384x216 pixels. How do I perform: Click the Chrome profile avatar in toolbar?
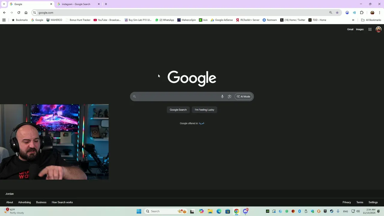[372, 13]
